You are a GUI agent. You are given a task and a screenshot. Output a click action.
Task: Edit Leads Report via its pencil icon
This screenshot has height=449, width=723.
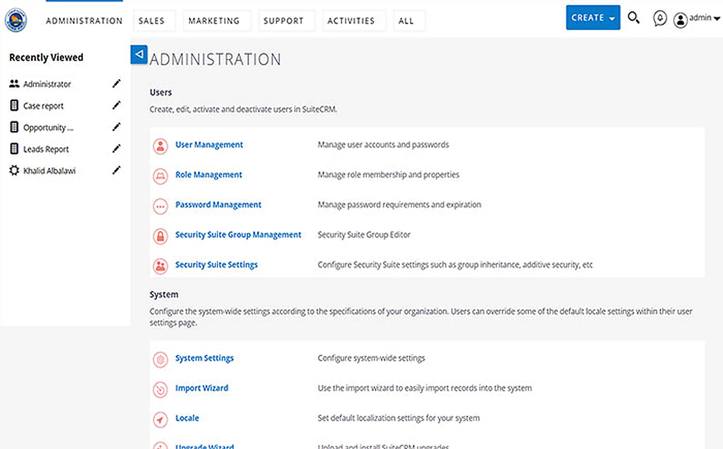click(117, 149)
